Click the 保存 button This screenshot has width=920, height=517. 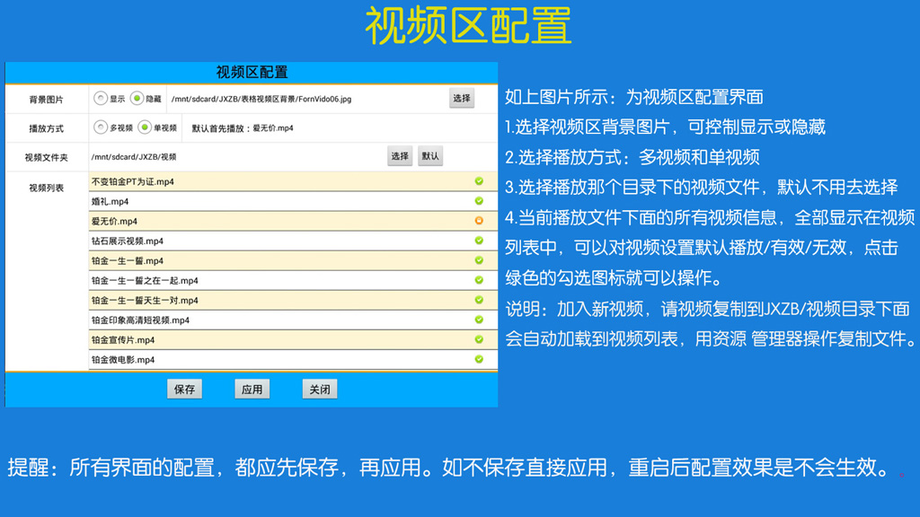[x=184, y=390]
